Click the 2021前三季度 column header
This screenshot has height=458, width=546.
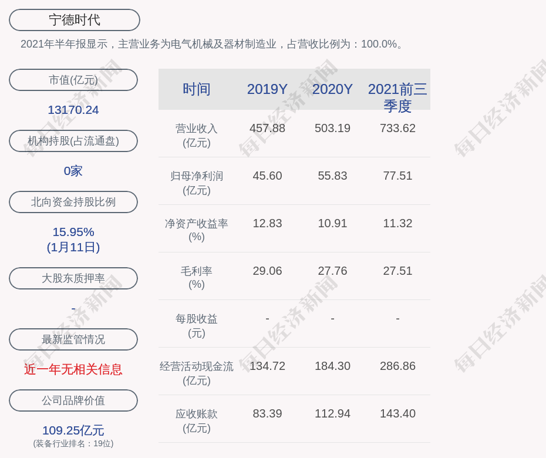397,97
